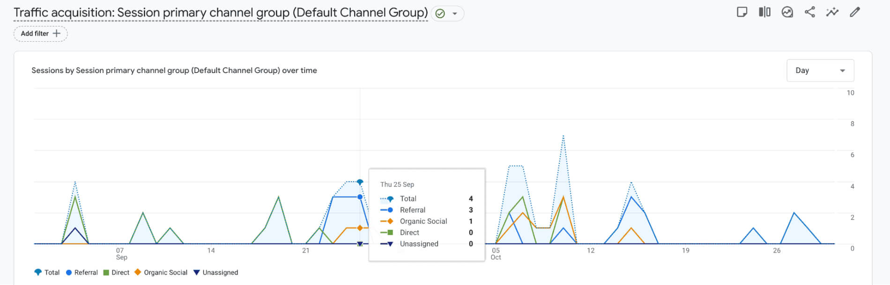The image size is (890, 285).
Task: Toggle the Direct series in legend
Action: [116, 272]
